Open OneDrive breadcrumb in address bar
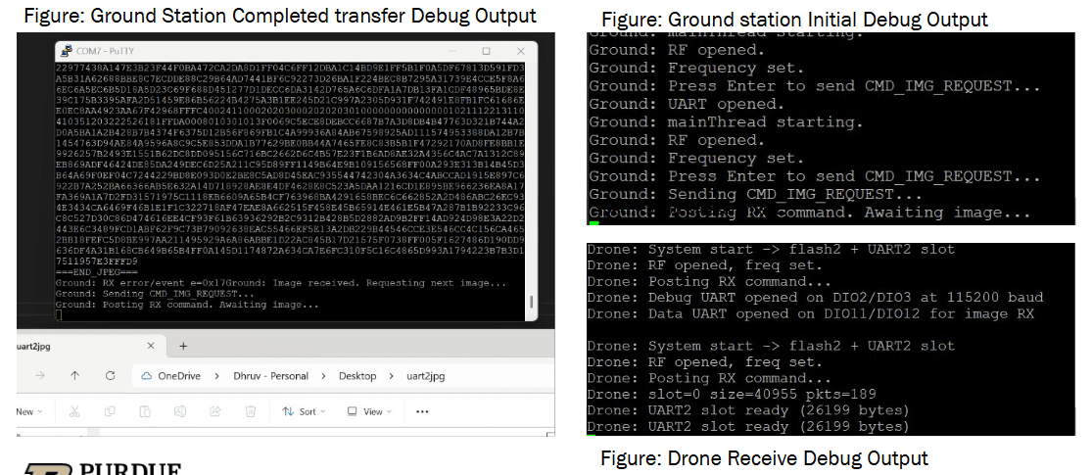1092x475 pixels. click(179, 376)
